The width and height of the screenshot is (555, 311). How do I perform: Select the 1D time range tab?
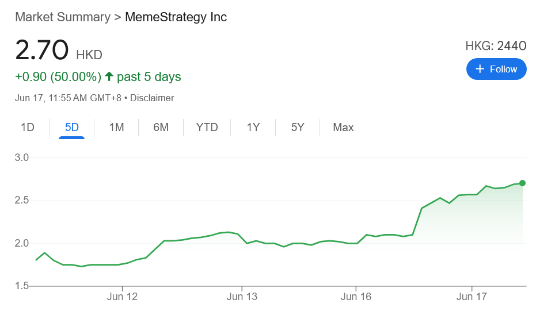pyautogui.click(x=28, y=128)
